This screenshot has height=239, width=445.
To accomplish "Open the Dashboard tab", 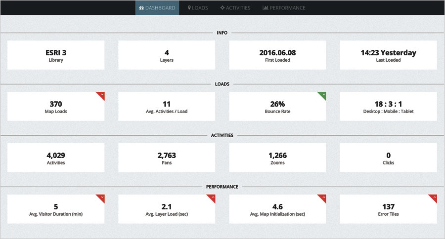I will point(157,8).
